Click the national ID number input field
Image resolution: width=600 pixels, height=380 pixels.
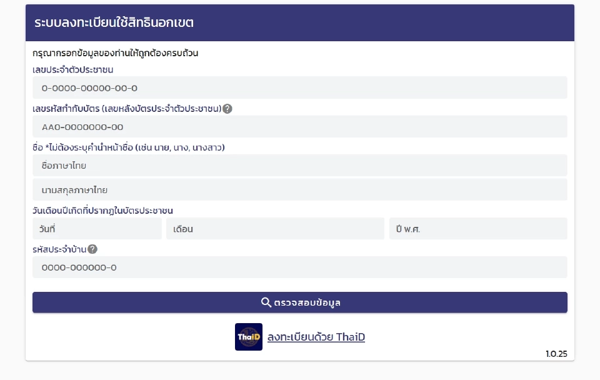[300, 87]
